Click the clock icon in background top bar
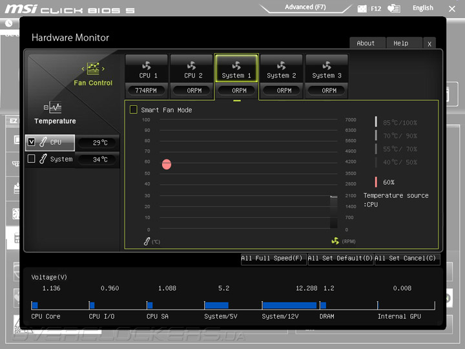Viewport: 465px width, 349px height. point(8,23)
